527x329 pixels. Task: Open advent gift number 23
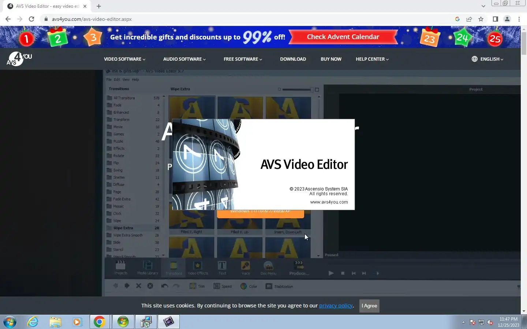point(429,38)
